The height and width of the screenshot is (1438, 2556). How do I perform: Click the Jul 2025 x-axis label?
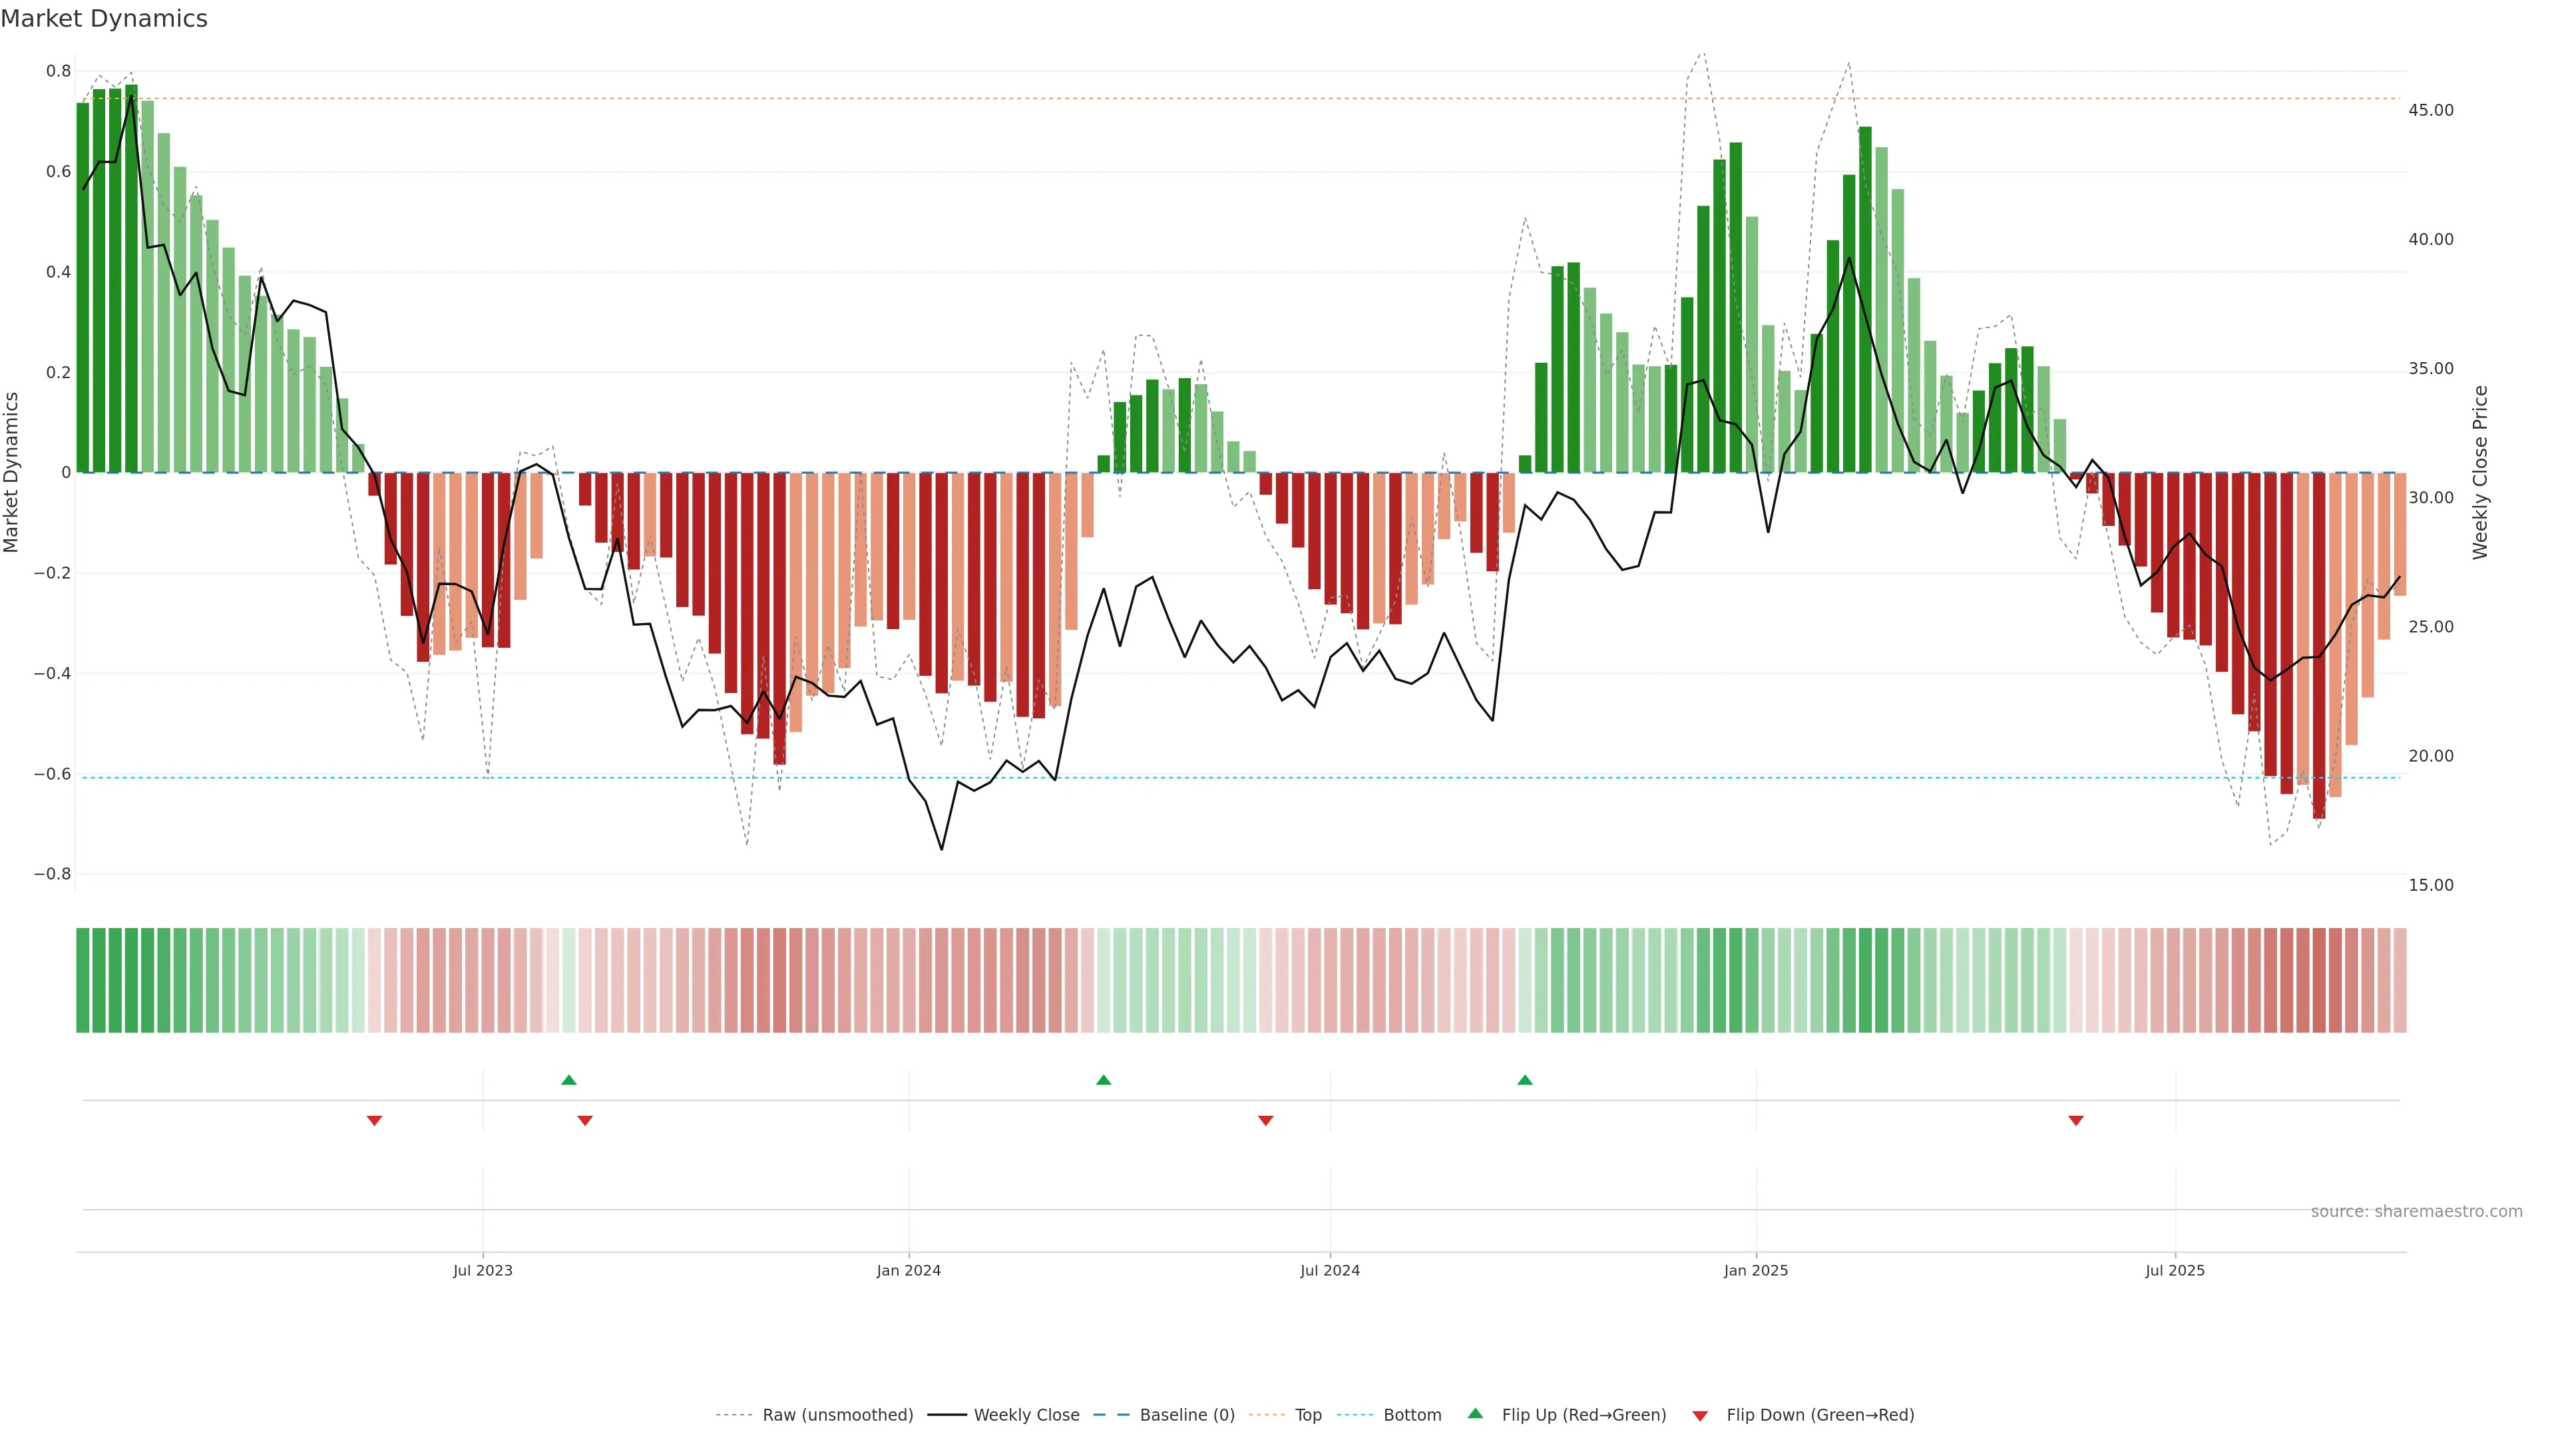2174,1270
